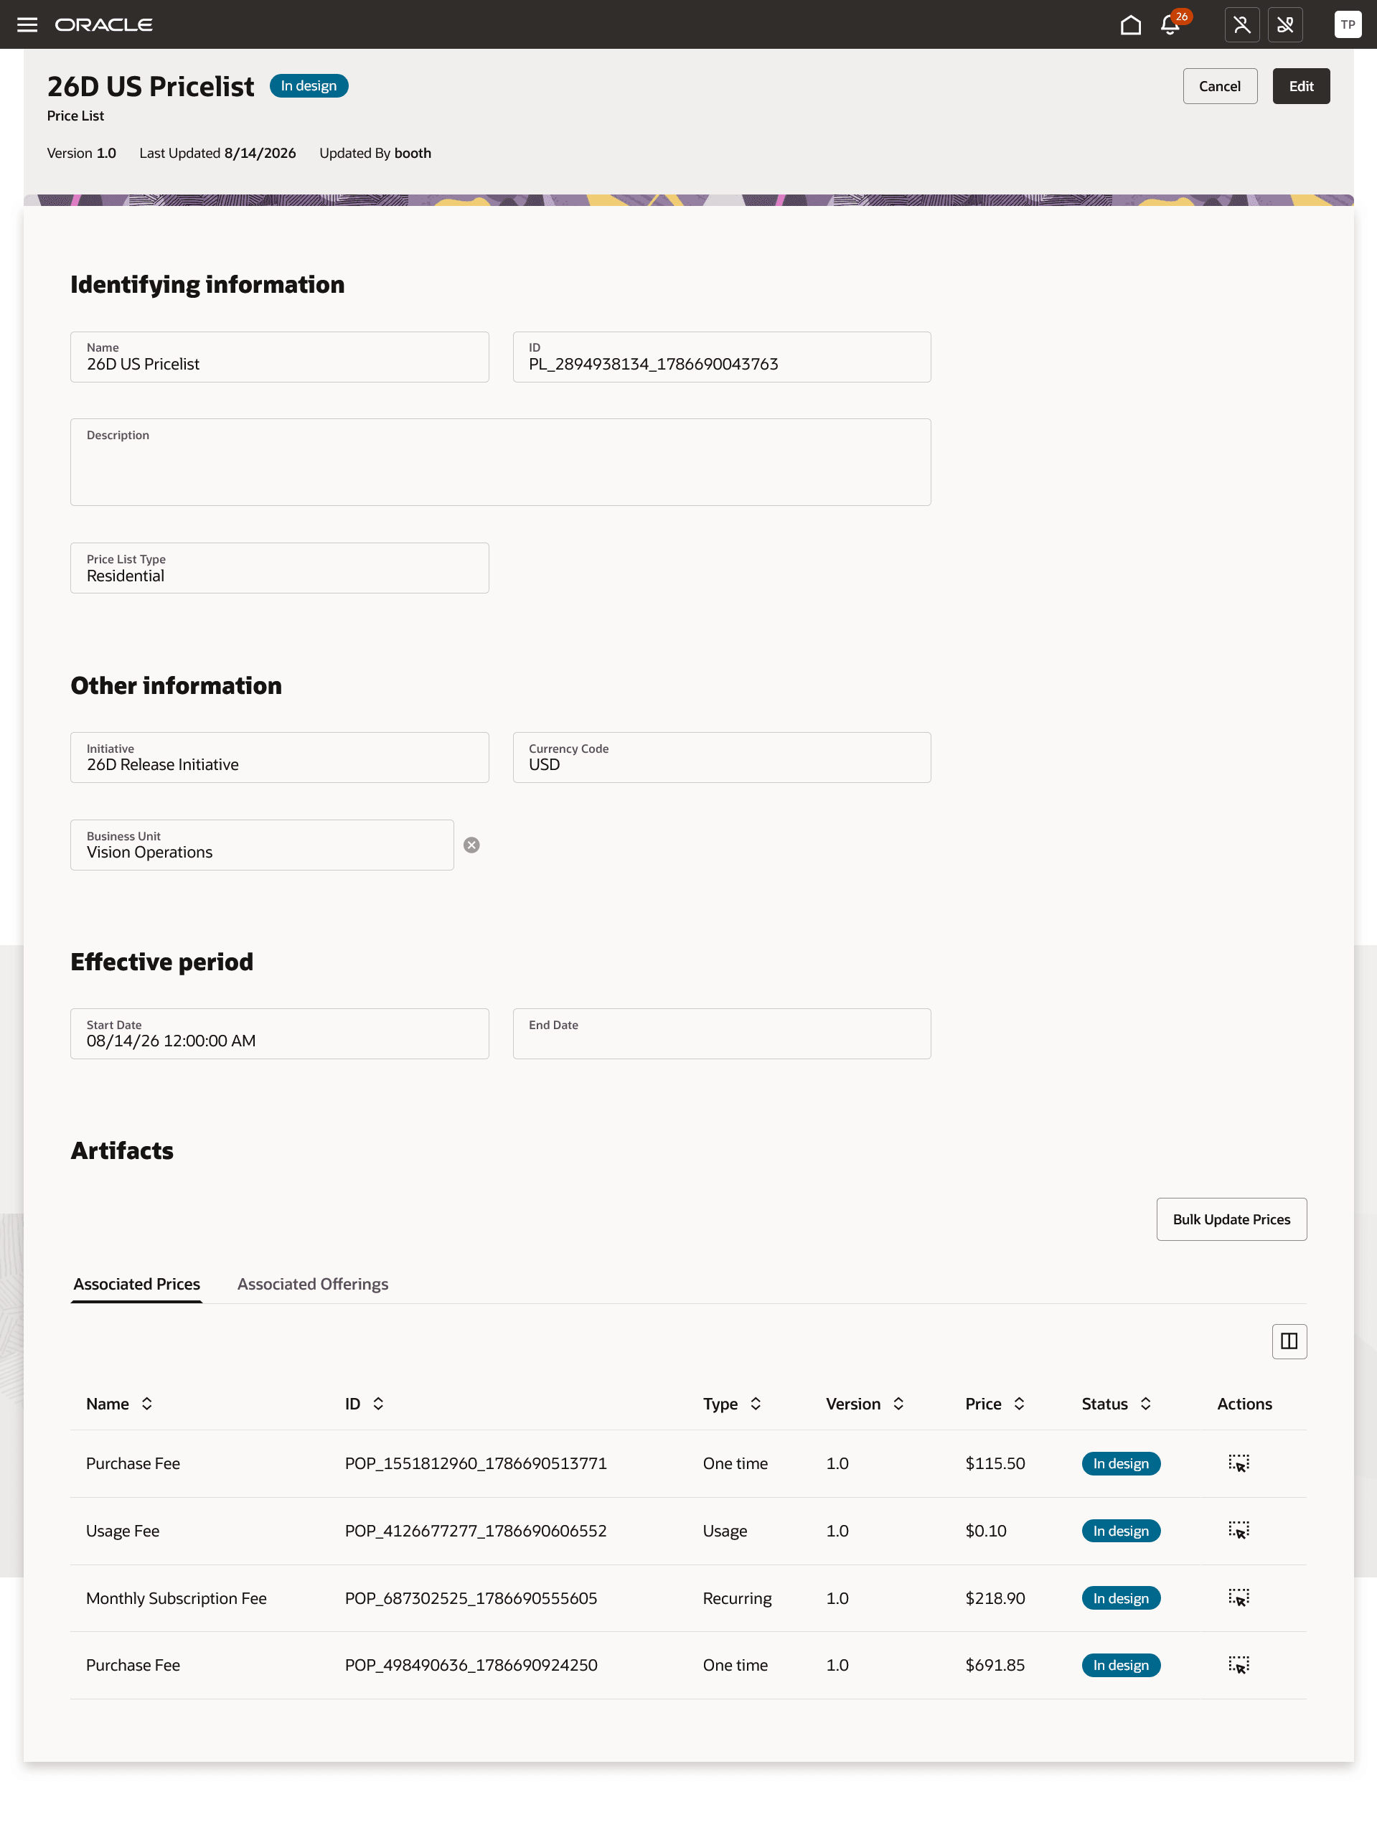The width and height of the screenshot is (1377, 1825).
Task: Click the crossed-out person icon in header
Action: tap(1241, 24)
